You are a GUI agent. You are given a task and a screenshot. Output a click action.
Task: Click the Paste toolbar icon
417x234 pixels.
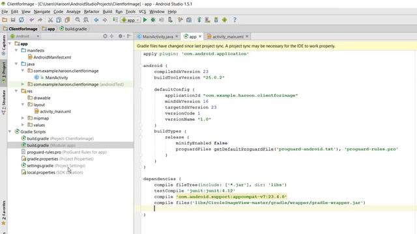tap(67, 20)
